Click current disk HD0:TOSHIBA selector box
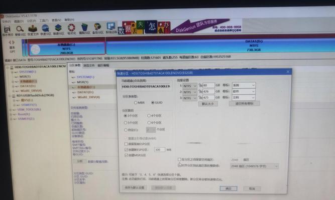This screenshot has height=200, width=335. tap(146, 86)
